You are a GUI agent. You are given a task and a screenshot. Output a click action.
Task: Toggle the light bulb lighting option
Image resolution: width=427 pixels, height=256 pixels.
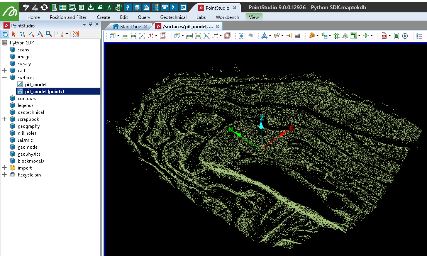277,36
